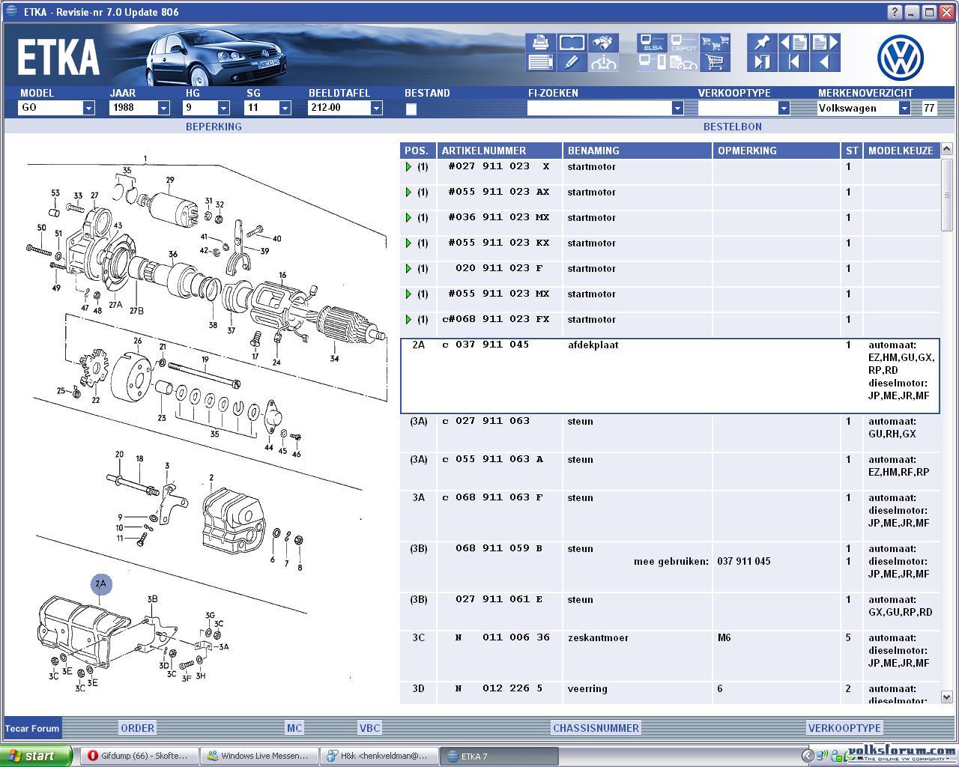Open the SG dropdown
This screenshot has width=959, height=767.
pos(285,108)
